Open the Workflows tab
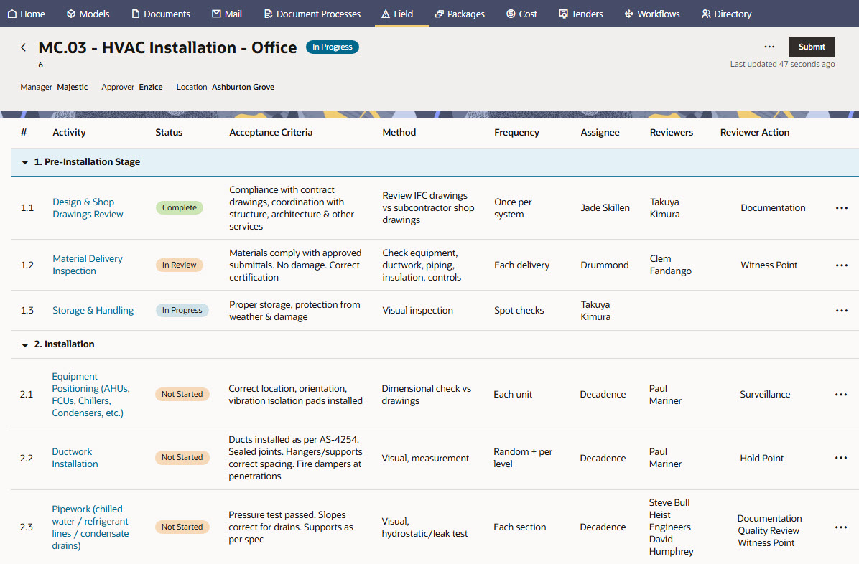This screenshot has height=564, width=859. click(651, 14)
